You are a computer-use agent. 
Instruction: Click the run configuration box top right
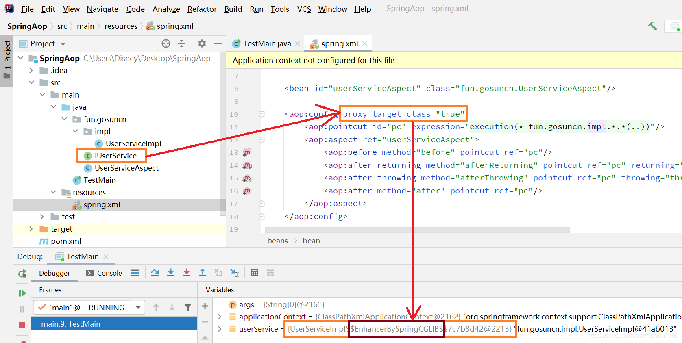[673, 26]
